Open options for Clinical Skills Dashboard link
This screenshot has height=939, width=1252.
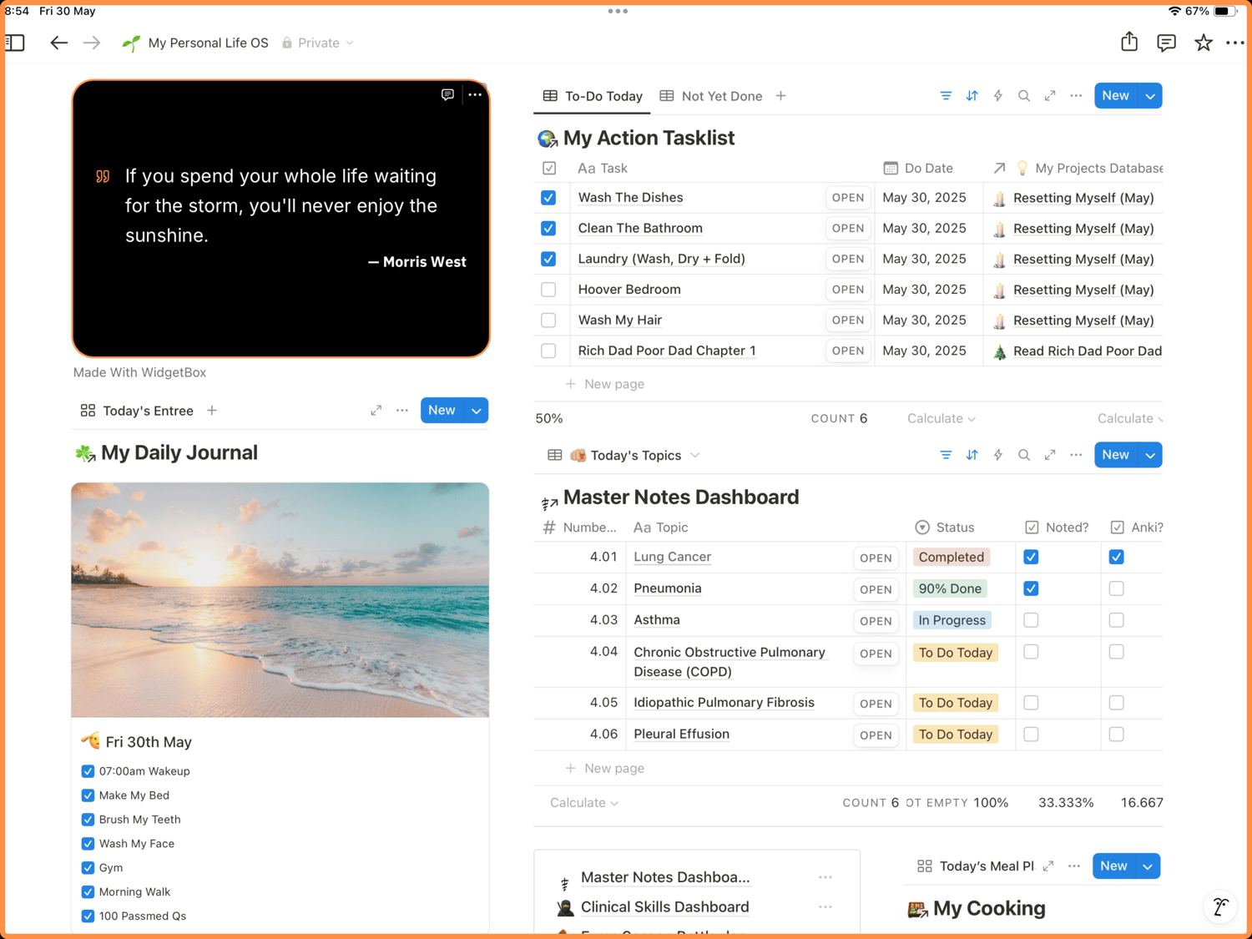click(x=825, y=907)
